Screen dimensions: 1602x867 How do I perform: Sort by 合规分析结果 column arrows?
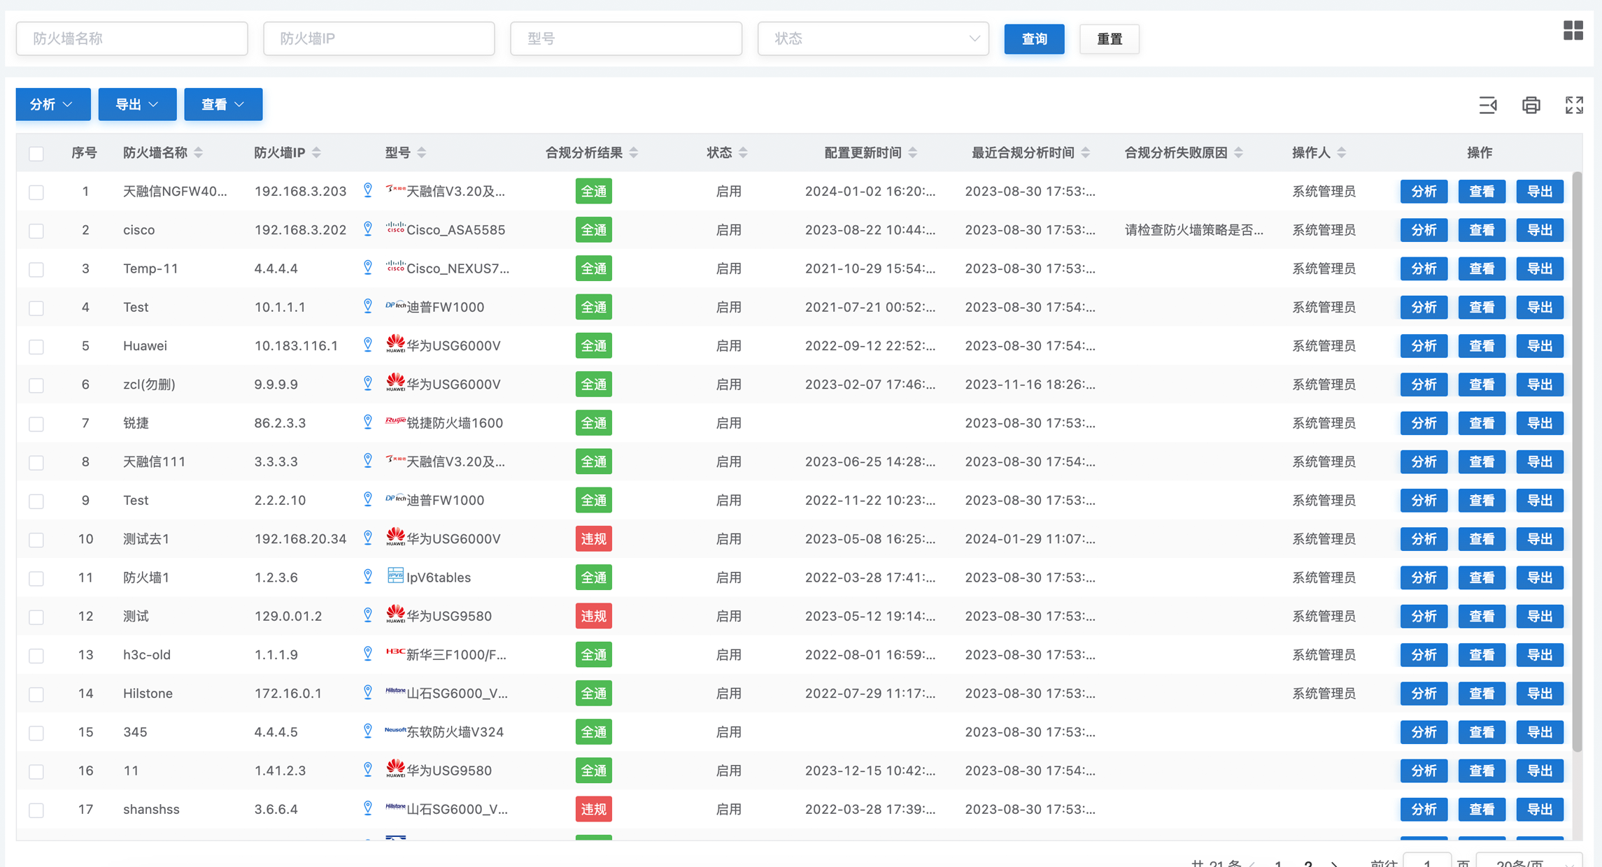pyautogui.click(x=634, y=152)
